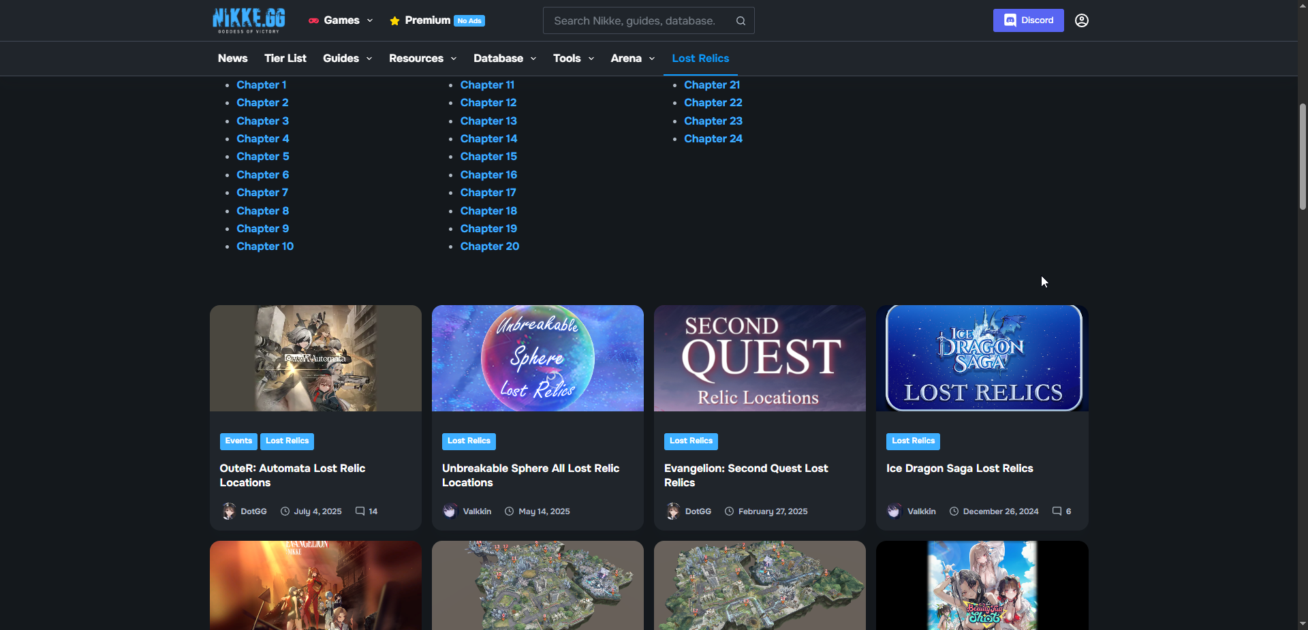Open the Chapter 22 link
Screen dimensions: 1308x630
(713, 103)
